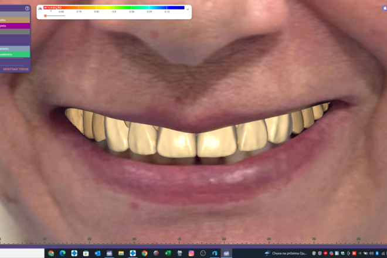Launch Outlook from the taskbar

coord(97,253)
